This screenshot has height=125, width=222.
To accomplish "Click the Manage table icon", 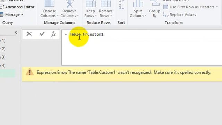I will pos(1,15).
